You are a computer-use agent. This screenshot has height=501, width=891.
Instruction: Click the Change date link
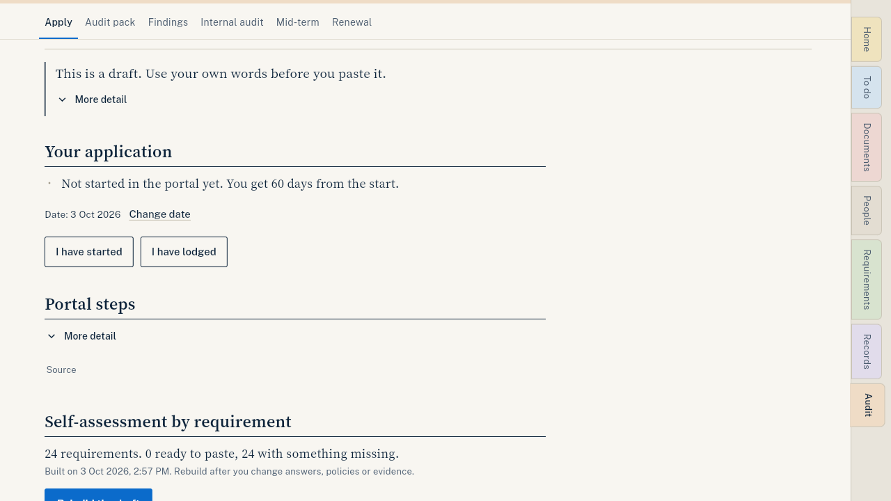pyautogui.click(x=159, y=214)
